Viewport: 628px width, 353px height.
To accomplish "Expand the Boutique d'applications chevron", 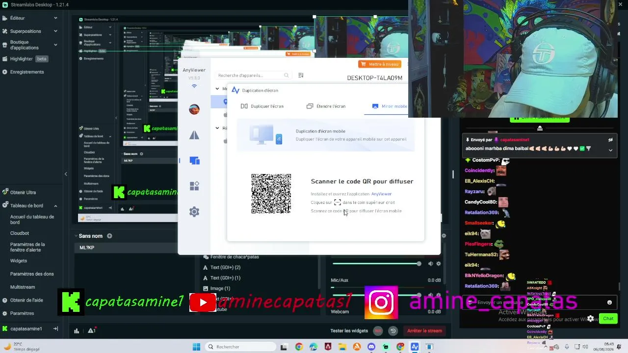I will [55, 45].
